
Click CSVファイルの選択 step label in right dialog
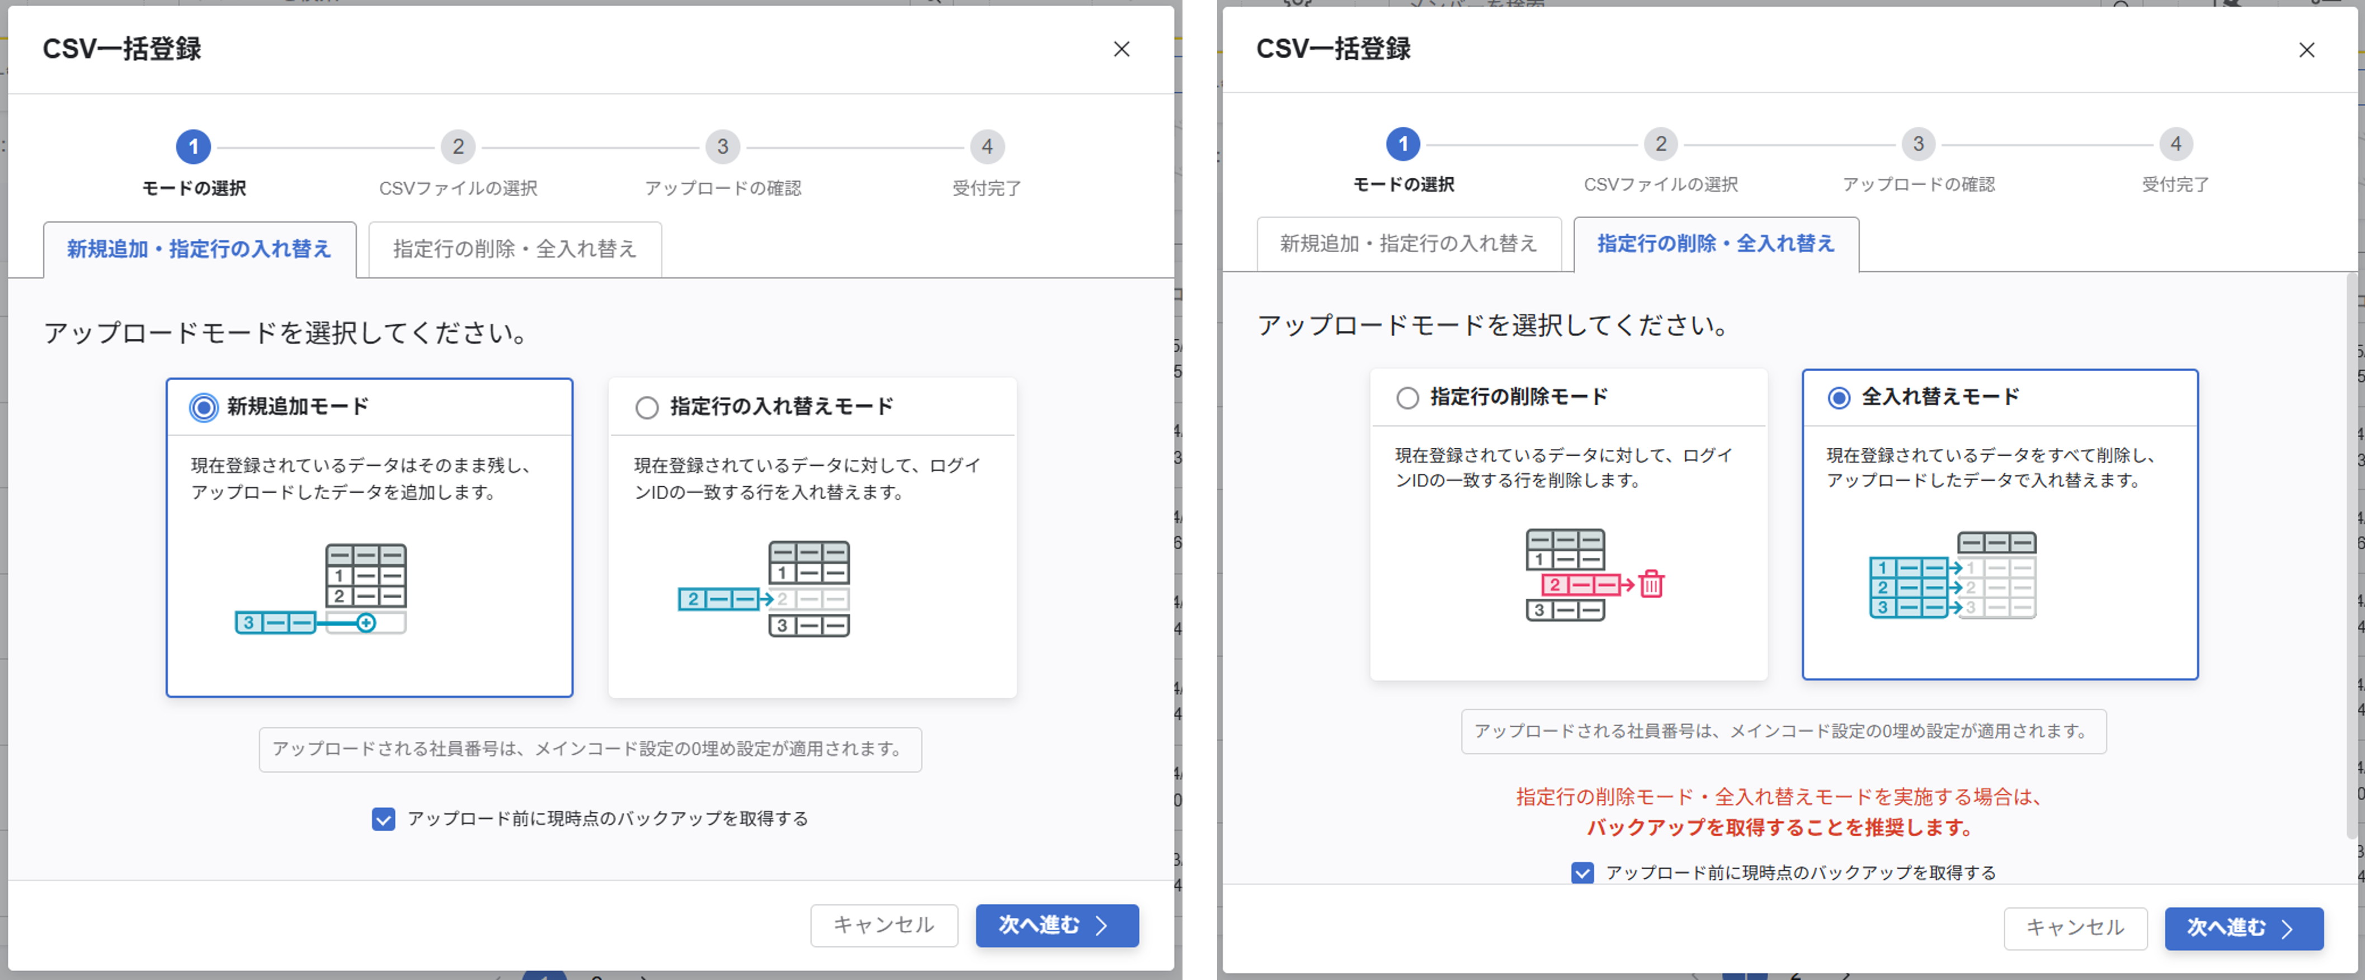[1661, 186]
